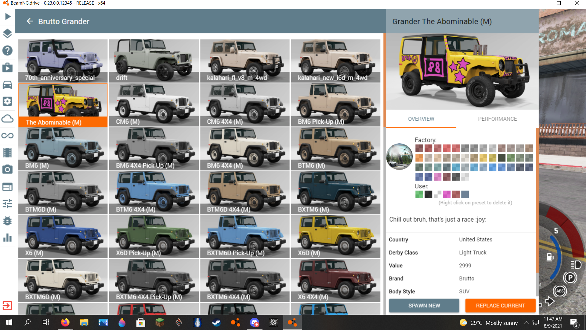The image size is (586, 330).
Task: Select the BTM6D (M) configuration
Action: point(63,193)
